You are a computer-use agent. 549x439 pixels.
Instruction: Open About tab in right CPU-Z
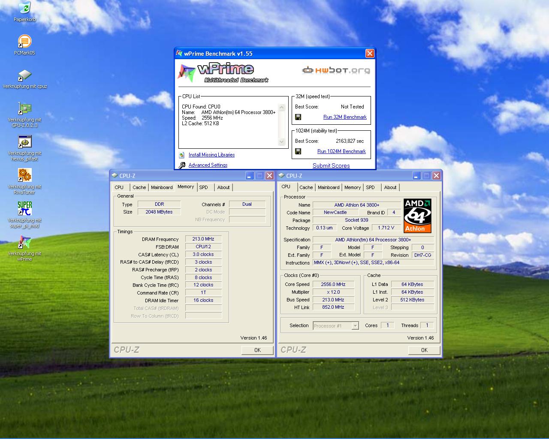[x=390, y=187]
